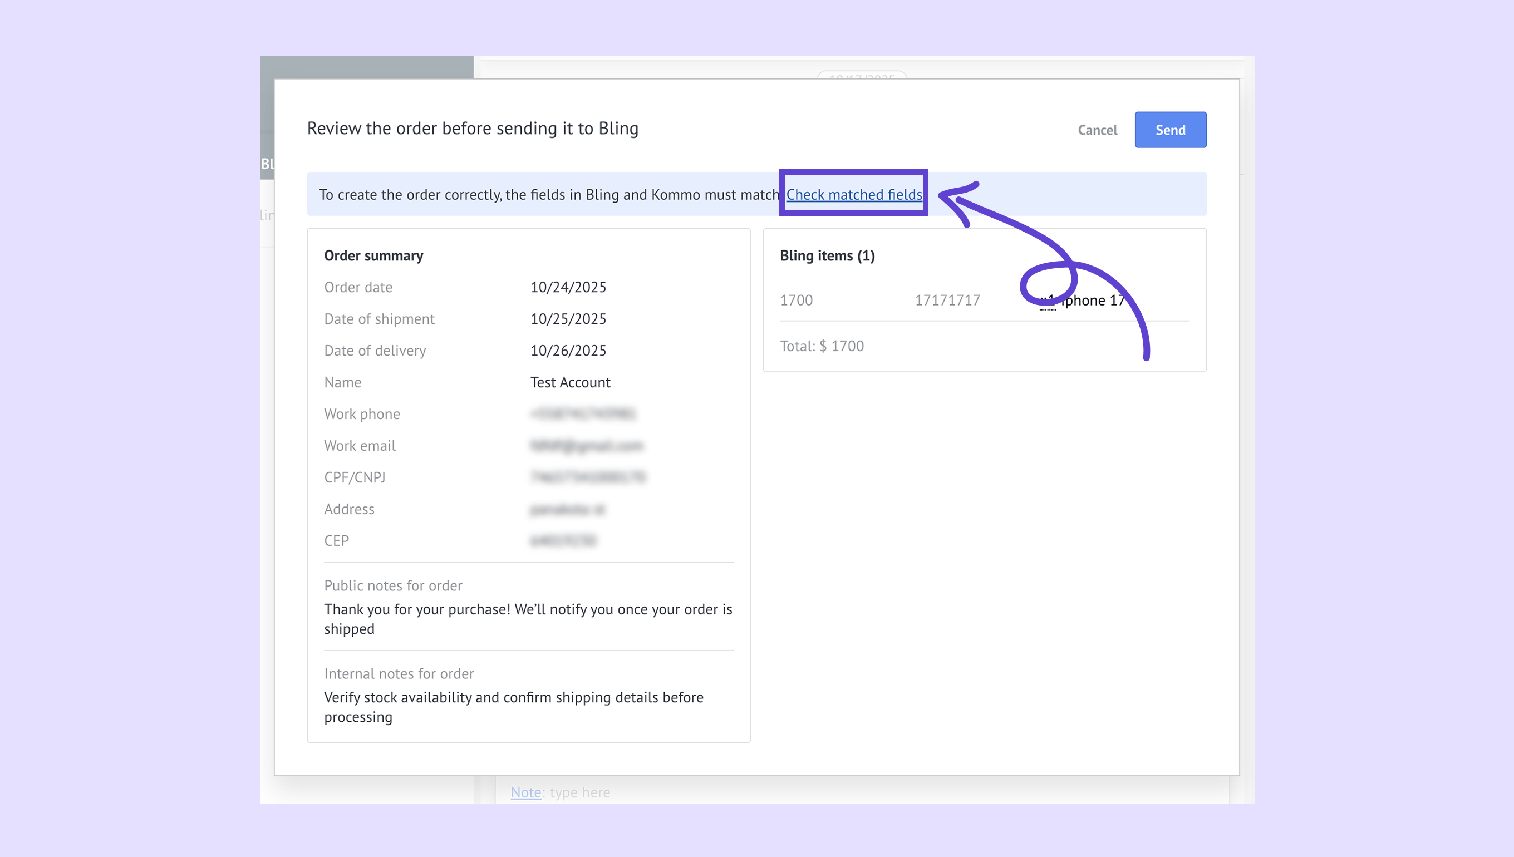Select the Test Account name value
The image size is (1514, 857).
[x=570, y=383]
